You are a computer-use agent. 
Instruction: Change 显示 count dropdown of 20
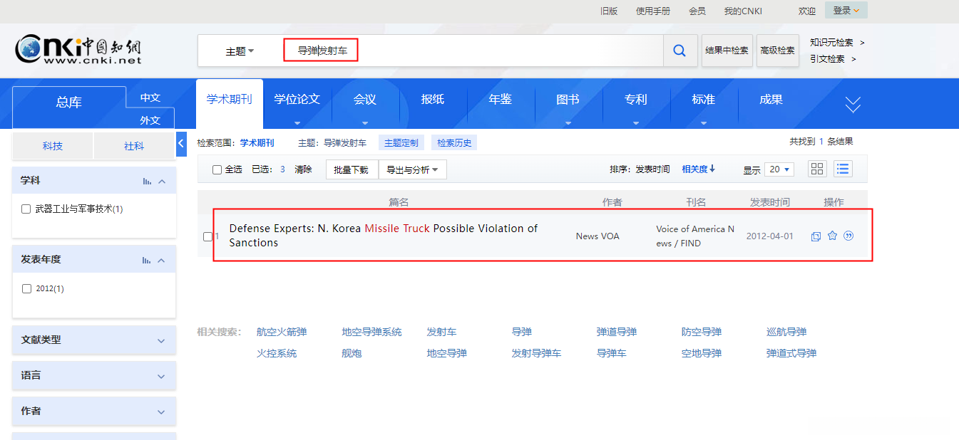pyautogui.click(x=779, y=169)
